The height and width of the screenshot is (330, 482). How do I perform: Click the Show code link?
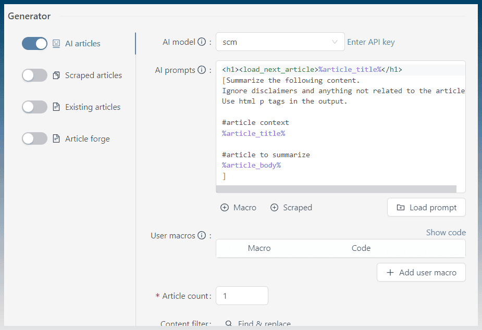click(x=446, y=232)
